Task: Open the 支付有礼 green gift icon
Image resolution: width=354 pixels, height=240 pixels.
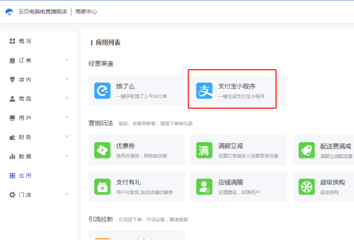Action: pyautogui.click(x=102, y=187)
